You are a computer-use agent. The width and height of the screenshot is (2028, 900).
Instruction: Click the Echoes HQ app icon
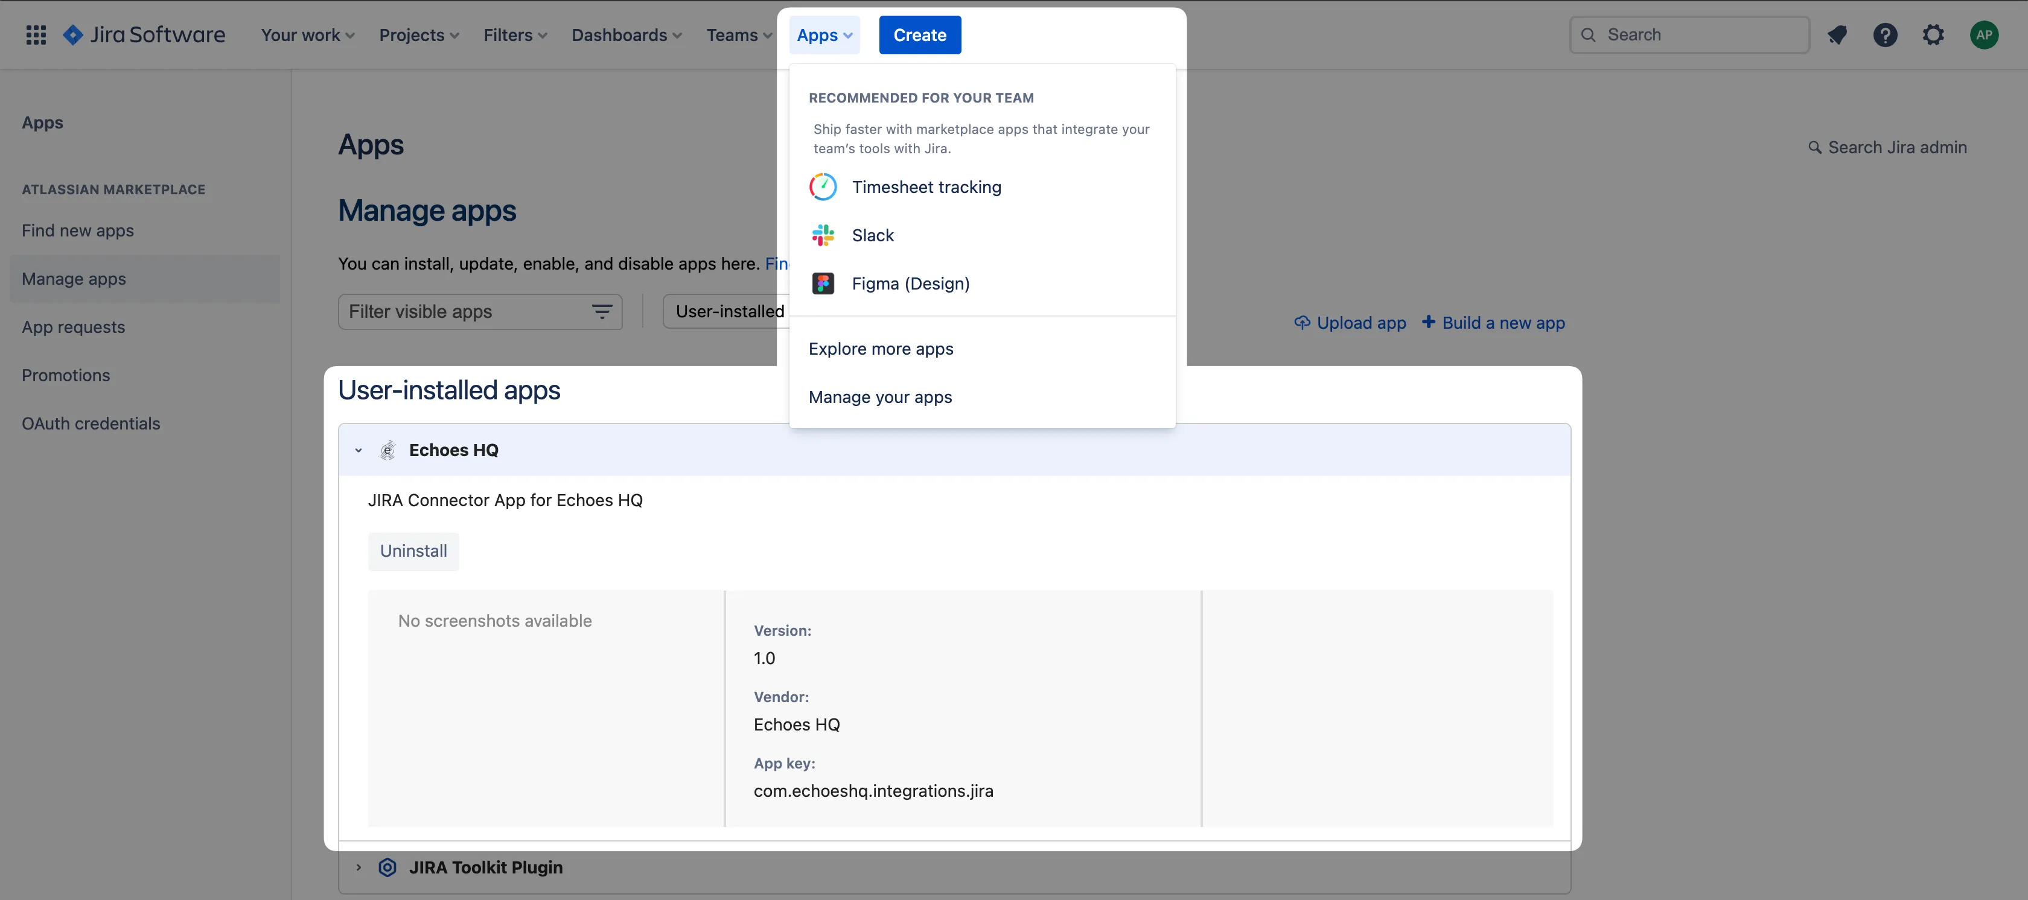386,450
